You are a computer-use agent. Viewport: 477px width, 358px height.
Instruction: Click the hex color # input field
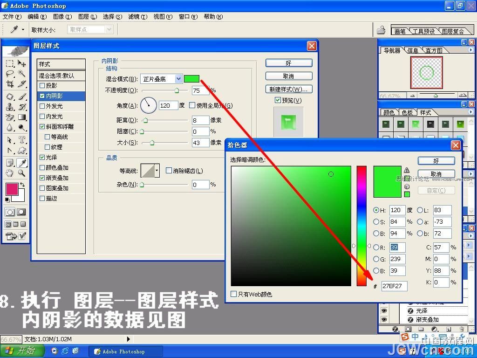pos(394,286)
